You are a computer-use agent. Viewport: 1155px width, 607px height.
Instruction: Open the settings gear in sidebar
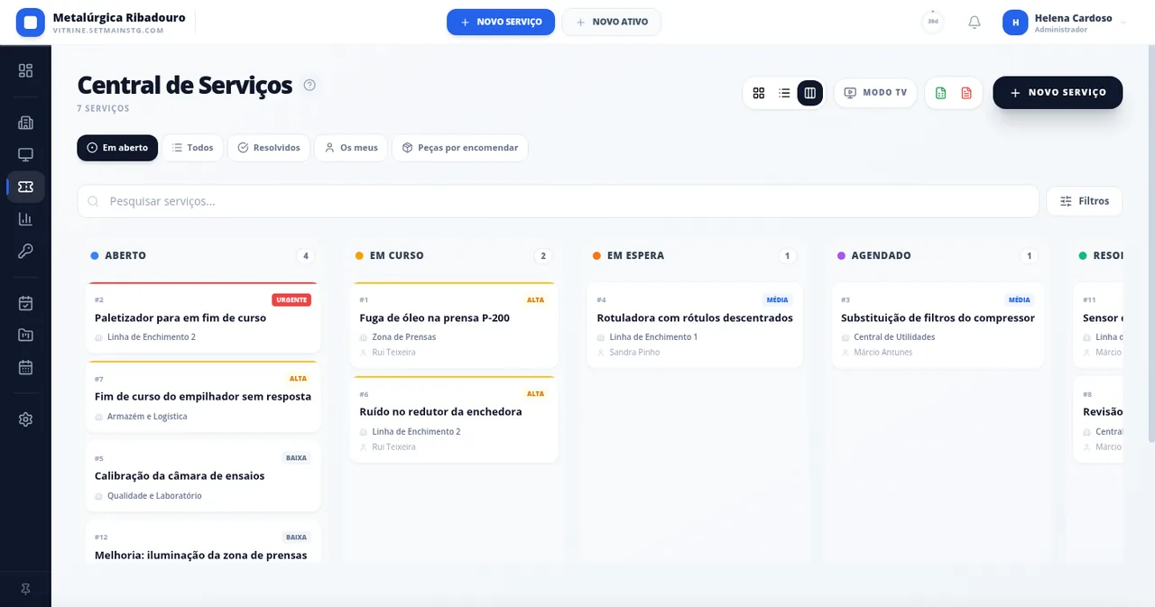(25, 419)
